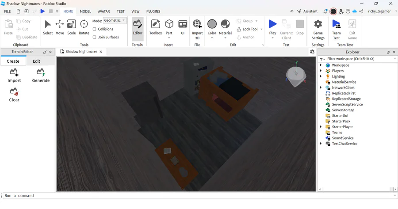Open the Lock Tool dropdown arrow
This screenshot has height=209, width=398.
tap(261, 29)
